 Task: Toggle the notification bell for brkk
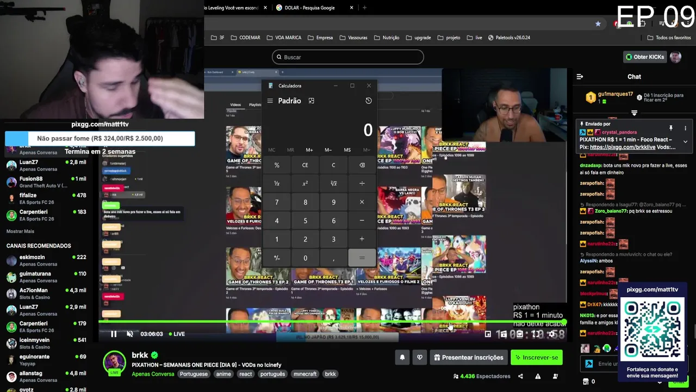(x=402, y=357)
